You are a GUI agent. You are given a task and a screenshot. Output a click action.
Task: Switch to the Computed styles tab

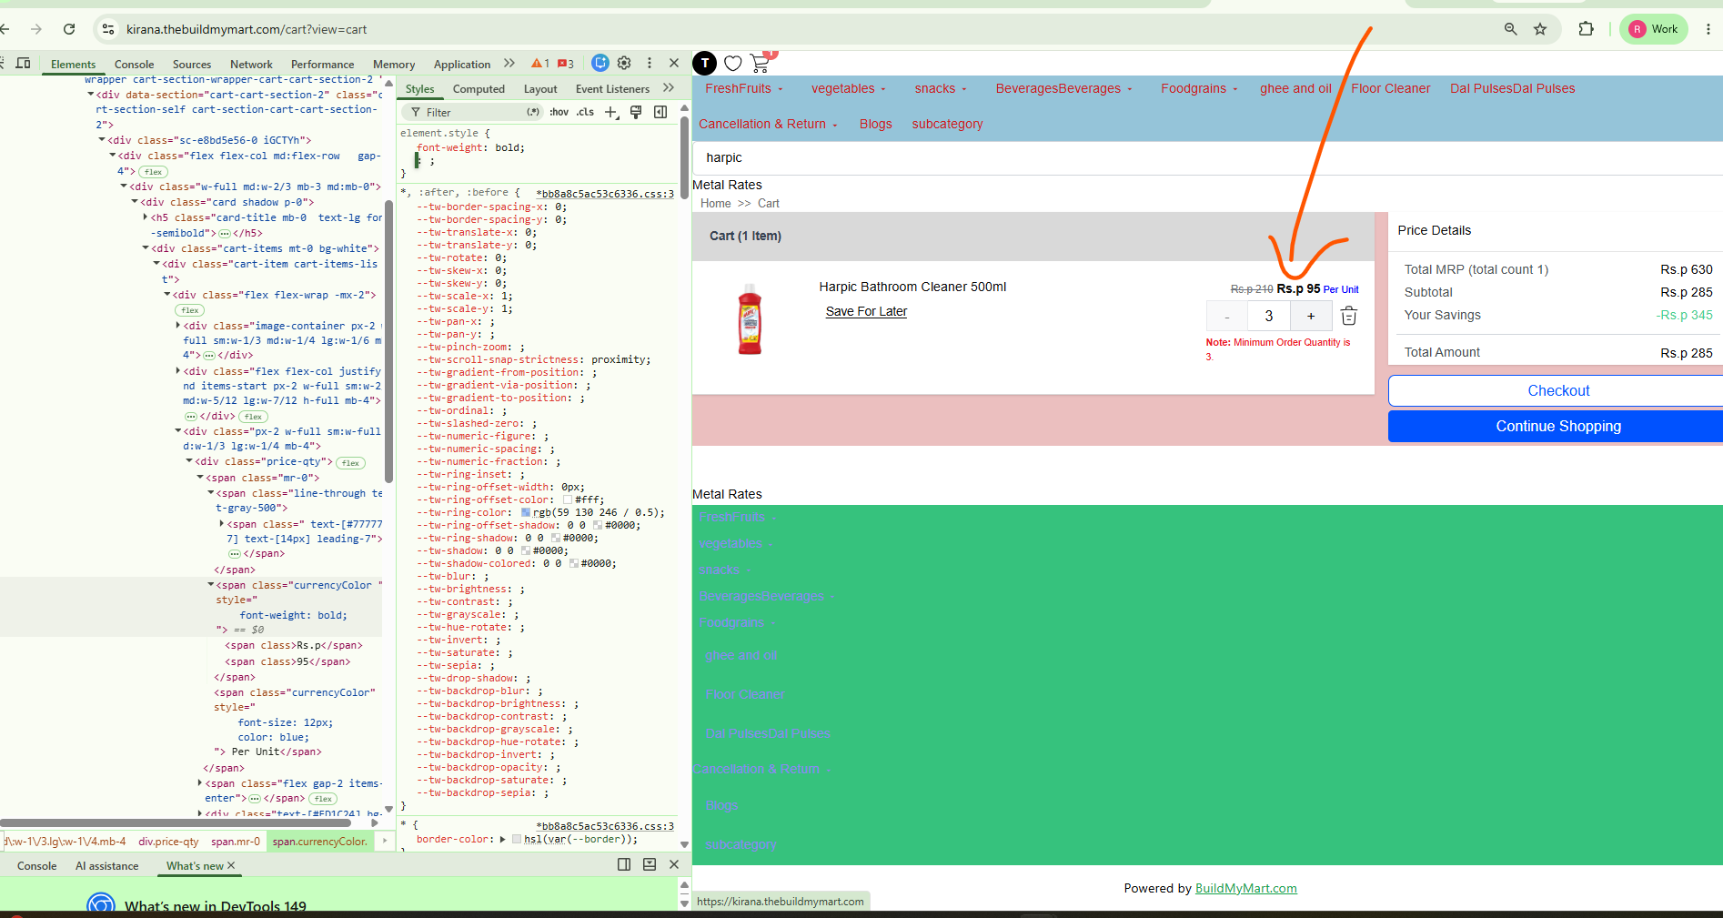pos(479,88)
